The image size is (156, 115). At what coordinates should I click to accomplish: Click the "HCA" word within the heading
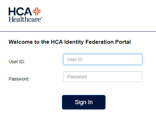(x=57, y=42)
